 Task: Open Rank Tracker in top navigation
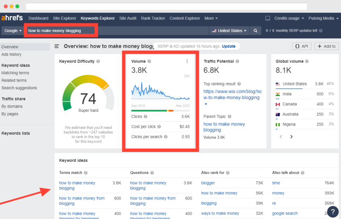(x=153, y=18)
